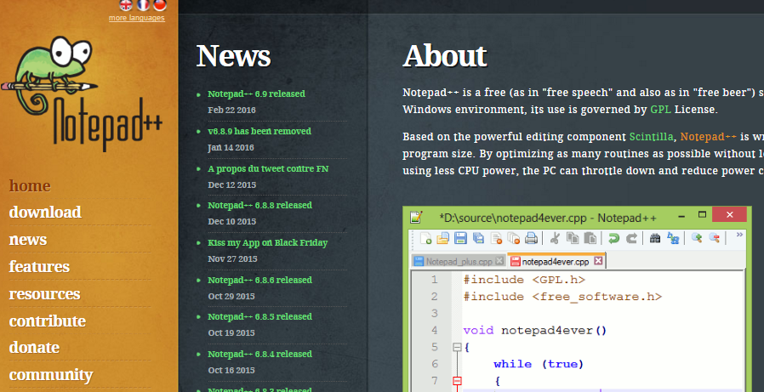The height and width of the screenshot is (392, 764).
Task: Click the #include <GPL.h> code line
Action: pos(524,280)
